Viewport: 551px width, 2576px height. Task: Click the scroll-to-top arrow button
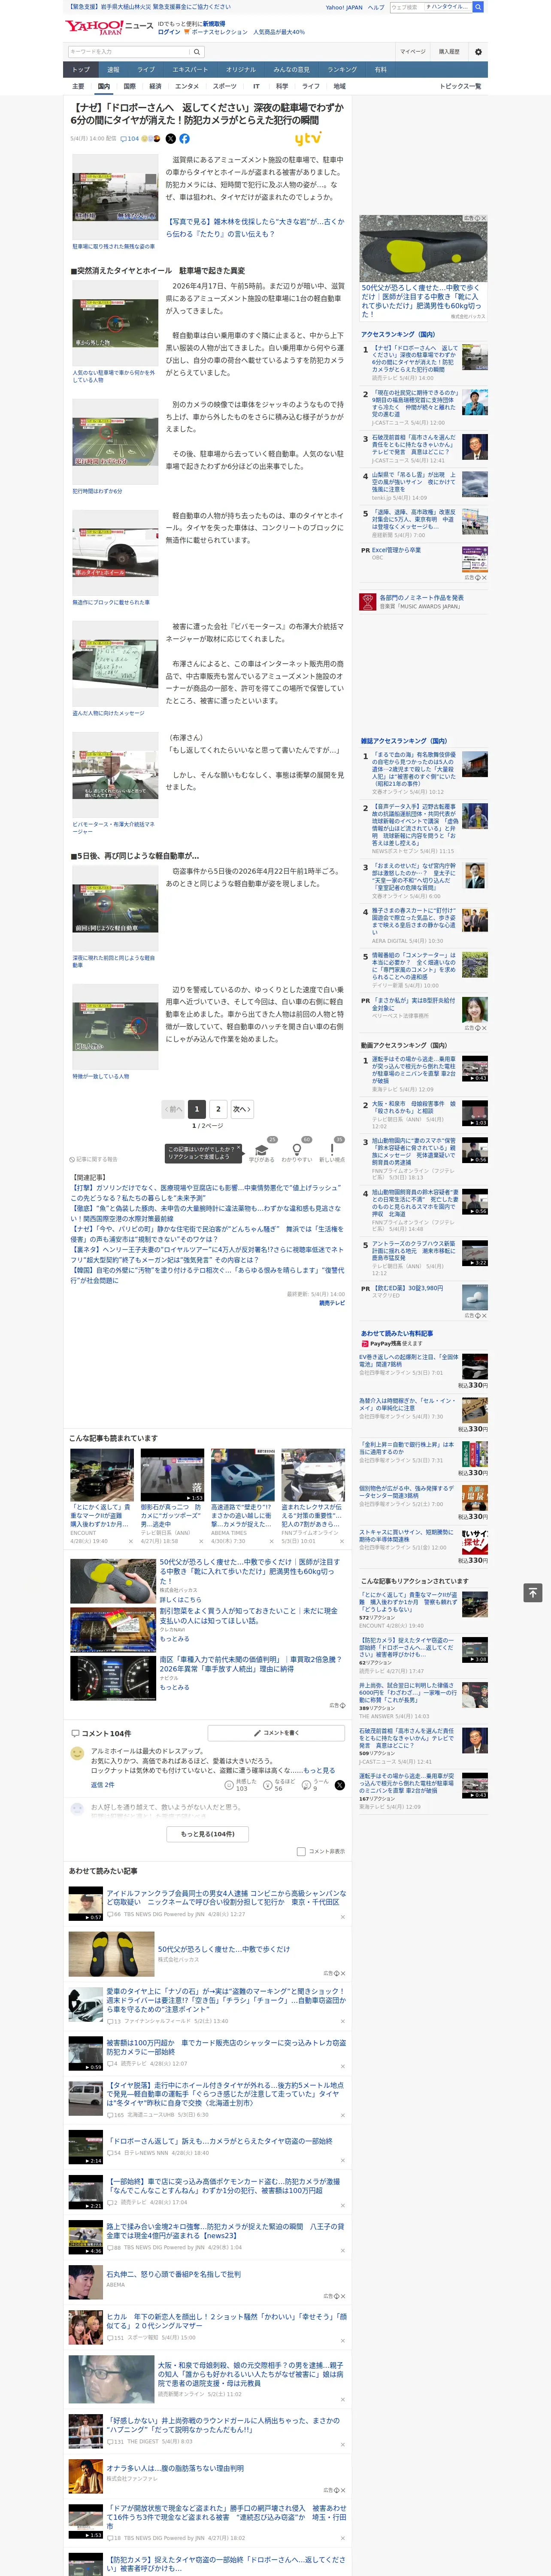533,1593
